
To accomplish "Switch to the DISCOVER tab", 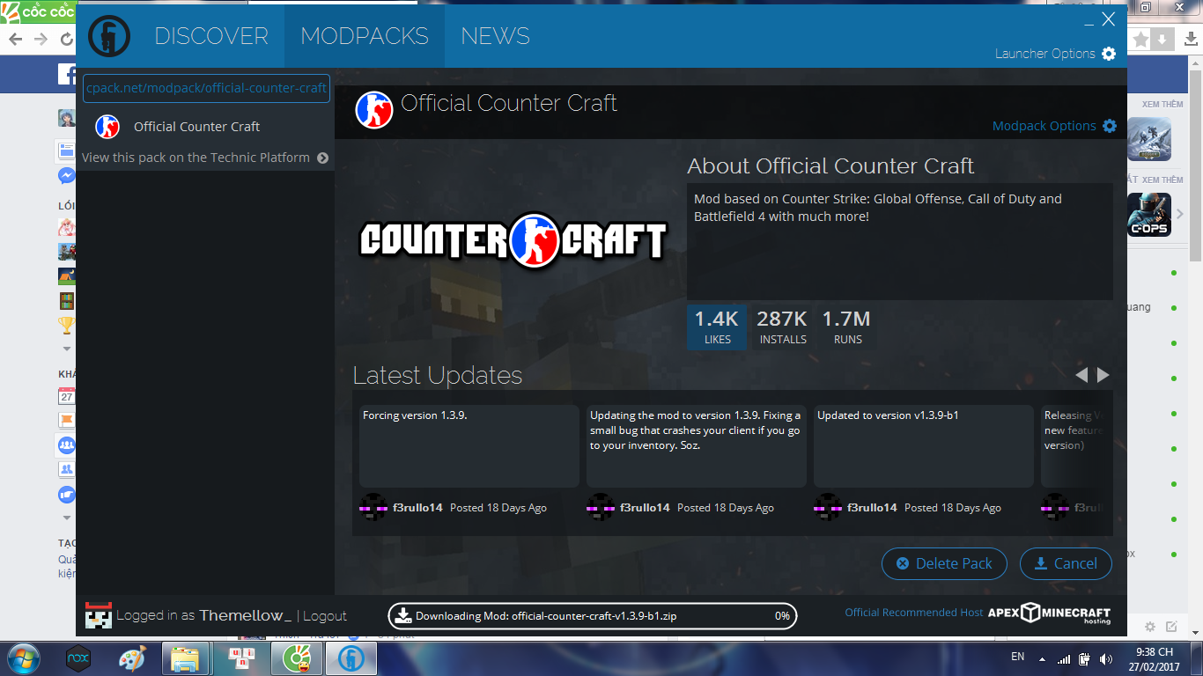I will 211,36.
